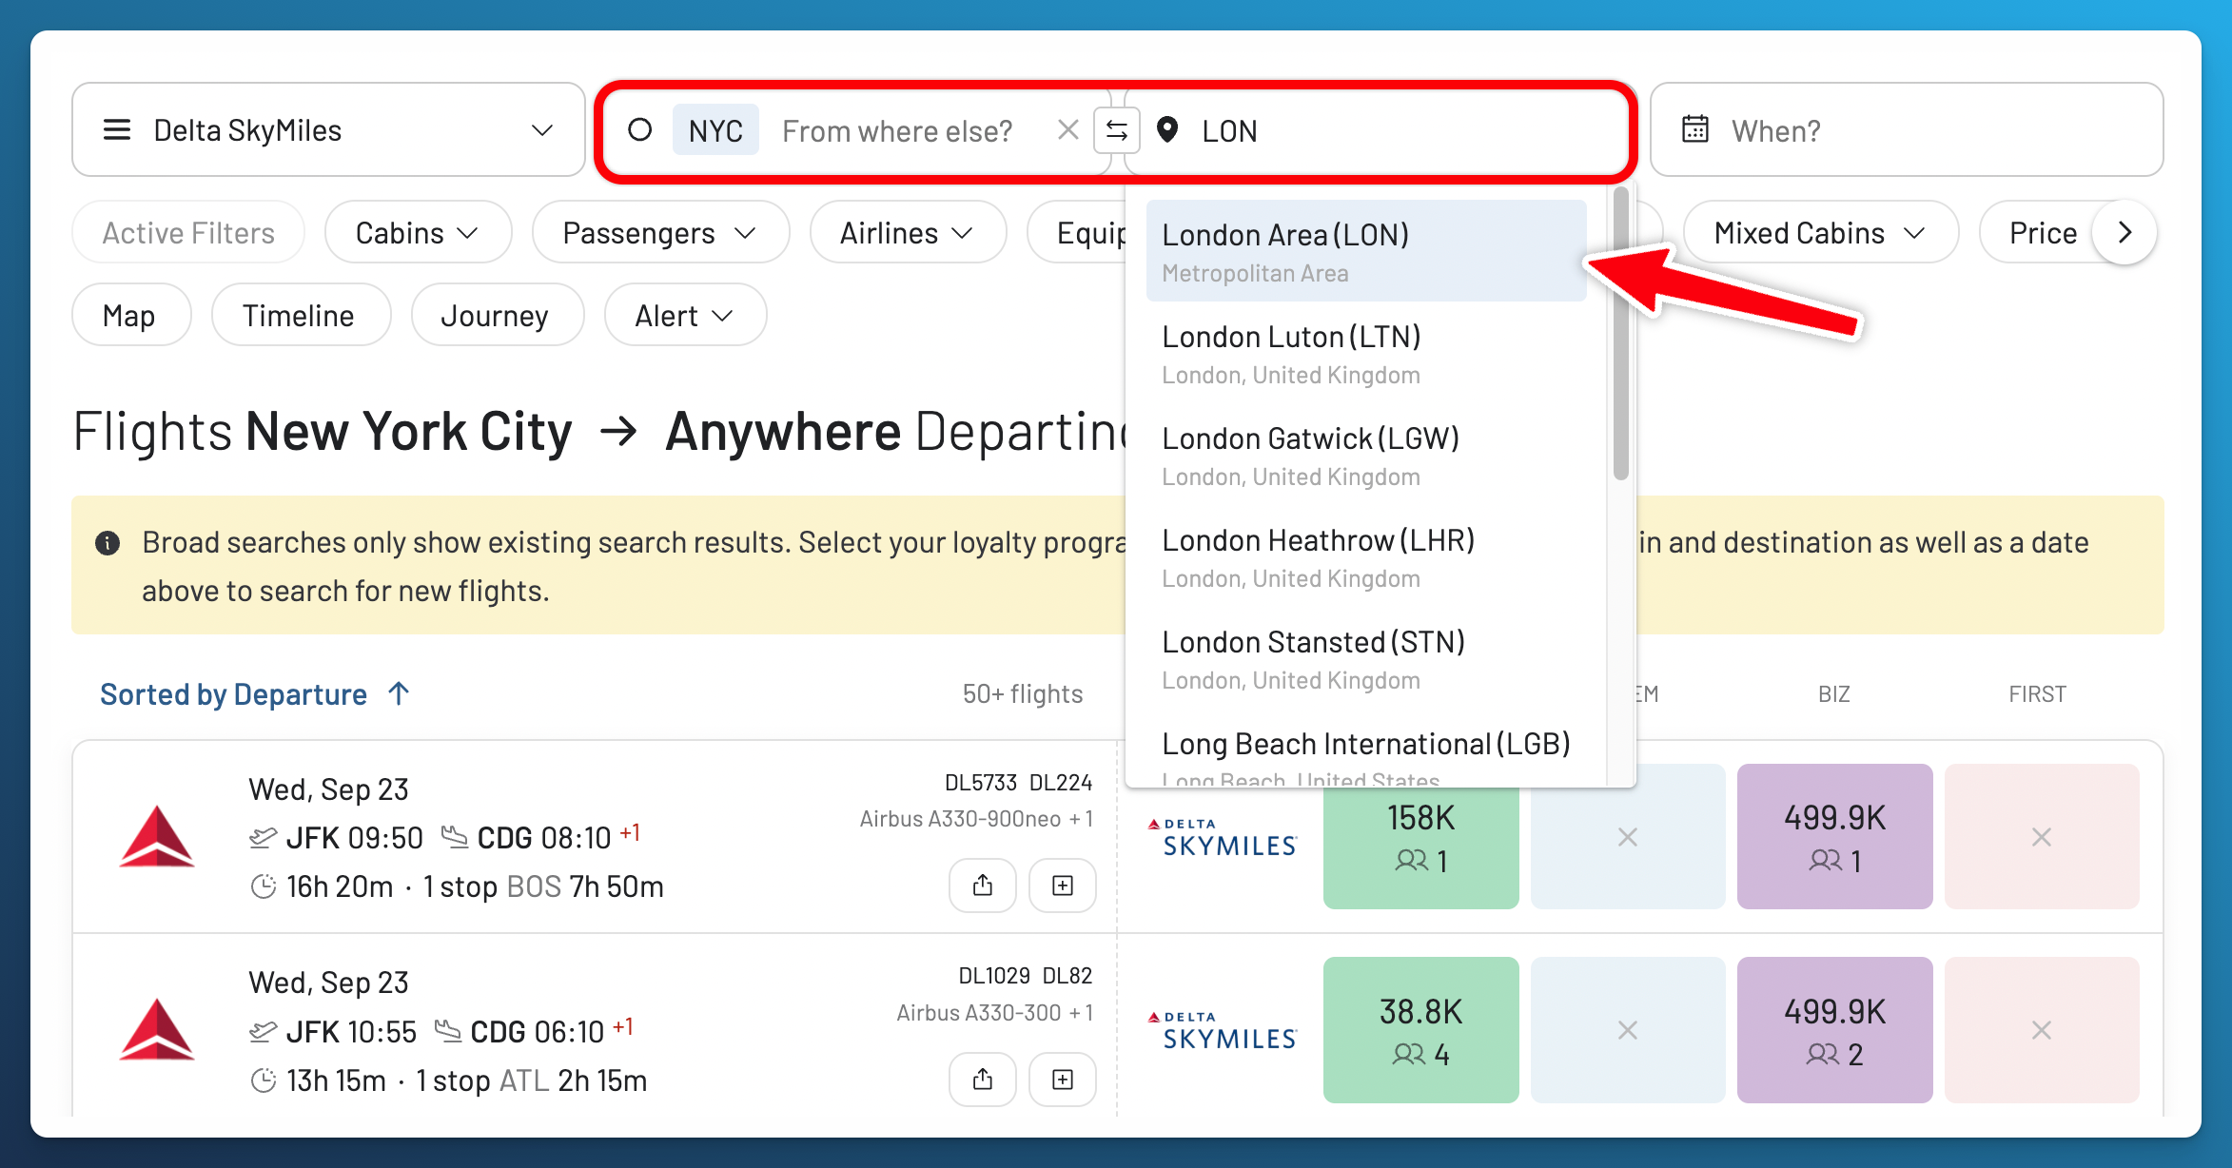Click info icon in yellow notice banner
Image resolution: width=2232 pixels, height=1168 pixels.
108,543
